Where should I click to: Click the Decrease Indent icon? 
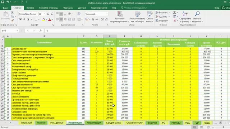pyautogui.click(x=69, y=19)
